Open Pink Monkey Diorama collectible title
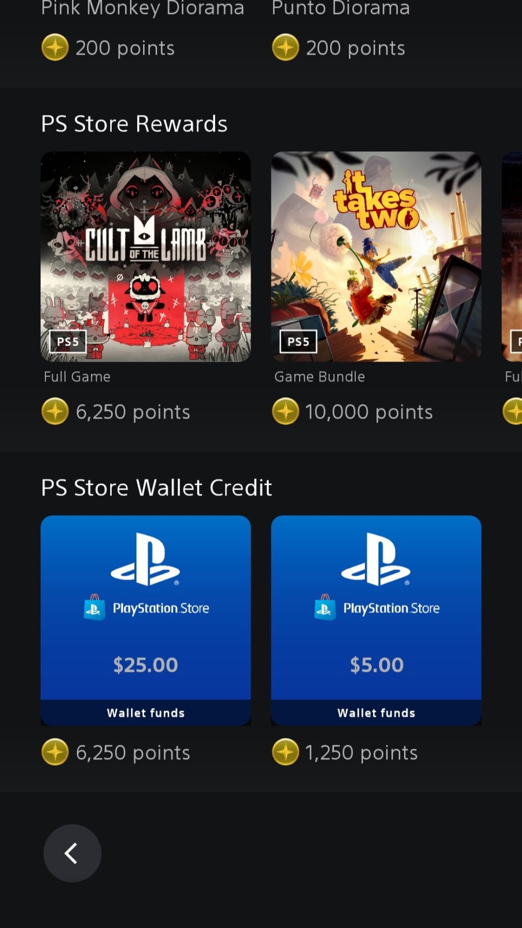This screenshot has height=928, width=522. [x=143, y=8]
